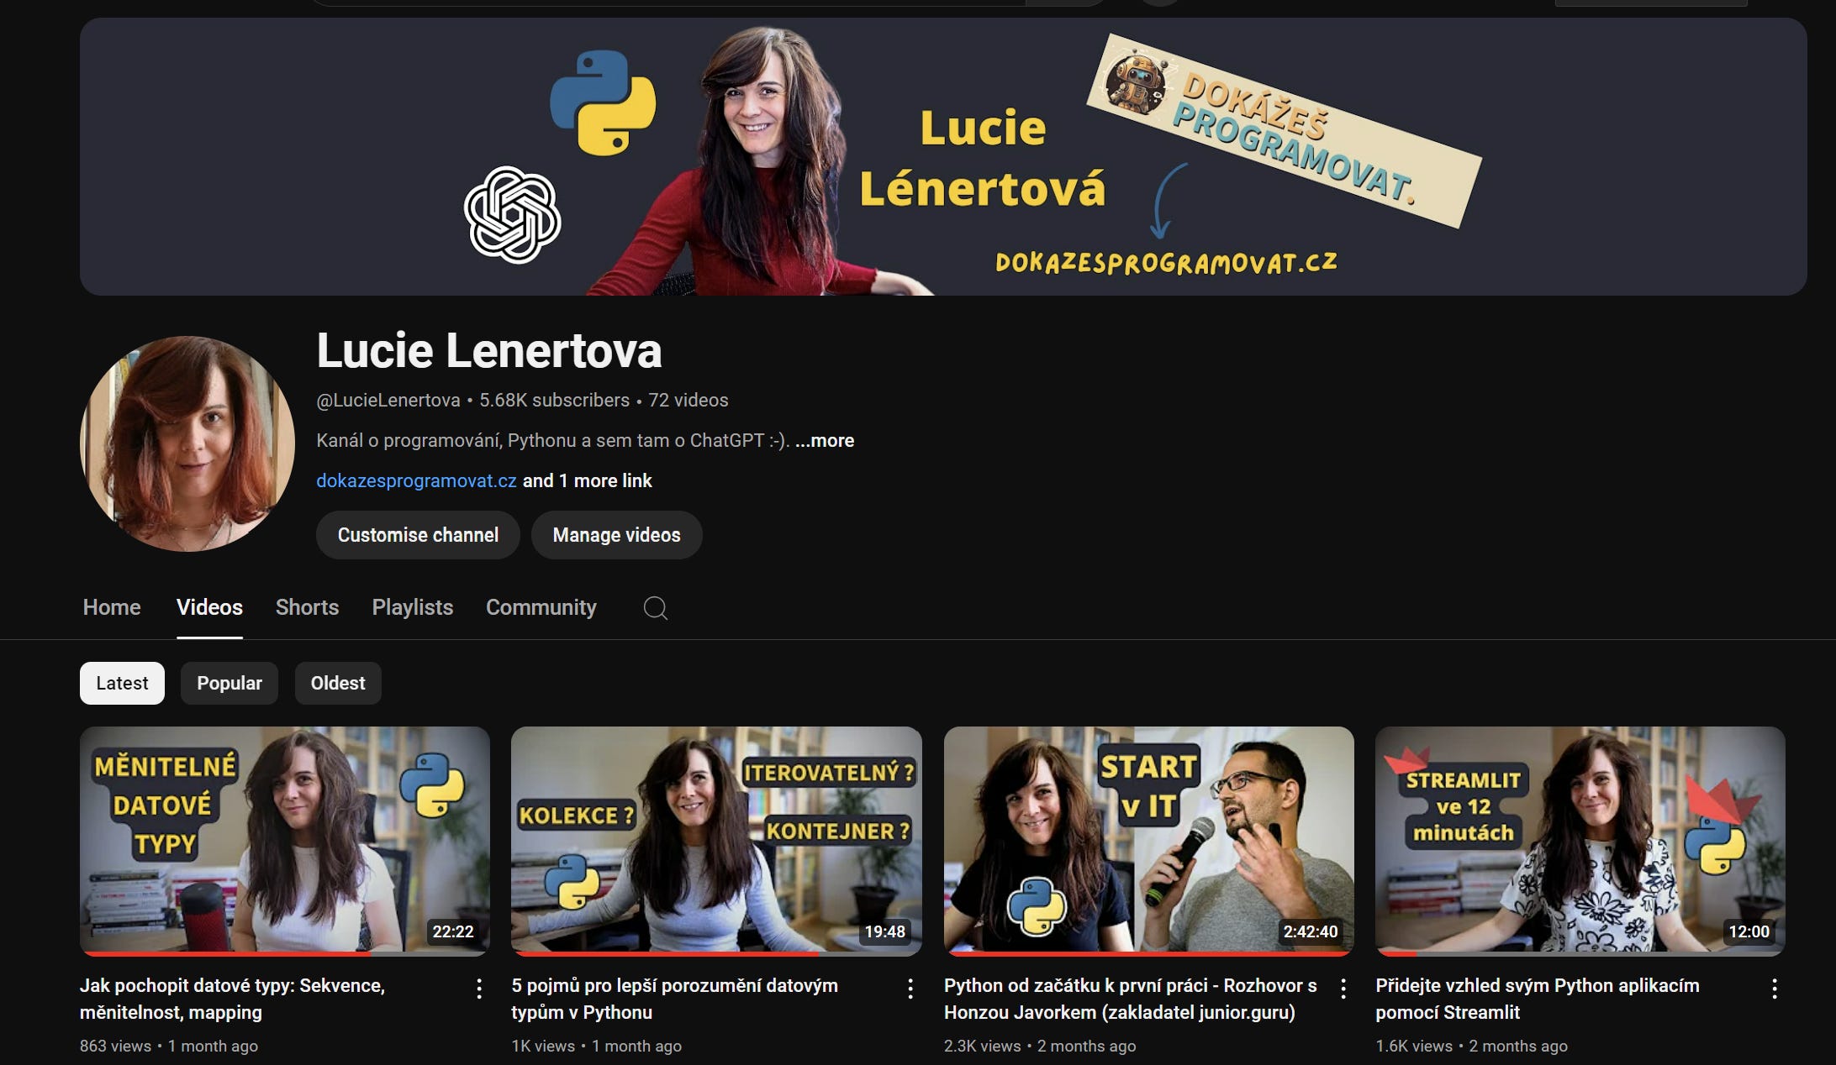
Task: Click title 'Jak pochopit datové typy: Sekvence'
Action: (232, 999)
